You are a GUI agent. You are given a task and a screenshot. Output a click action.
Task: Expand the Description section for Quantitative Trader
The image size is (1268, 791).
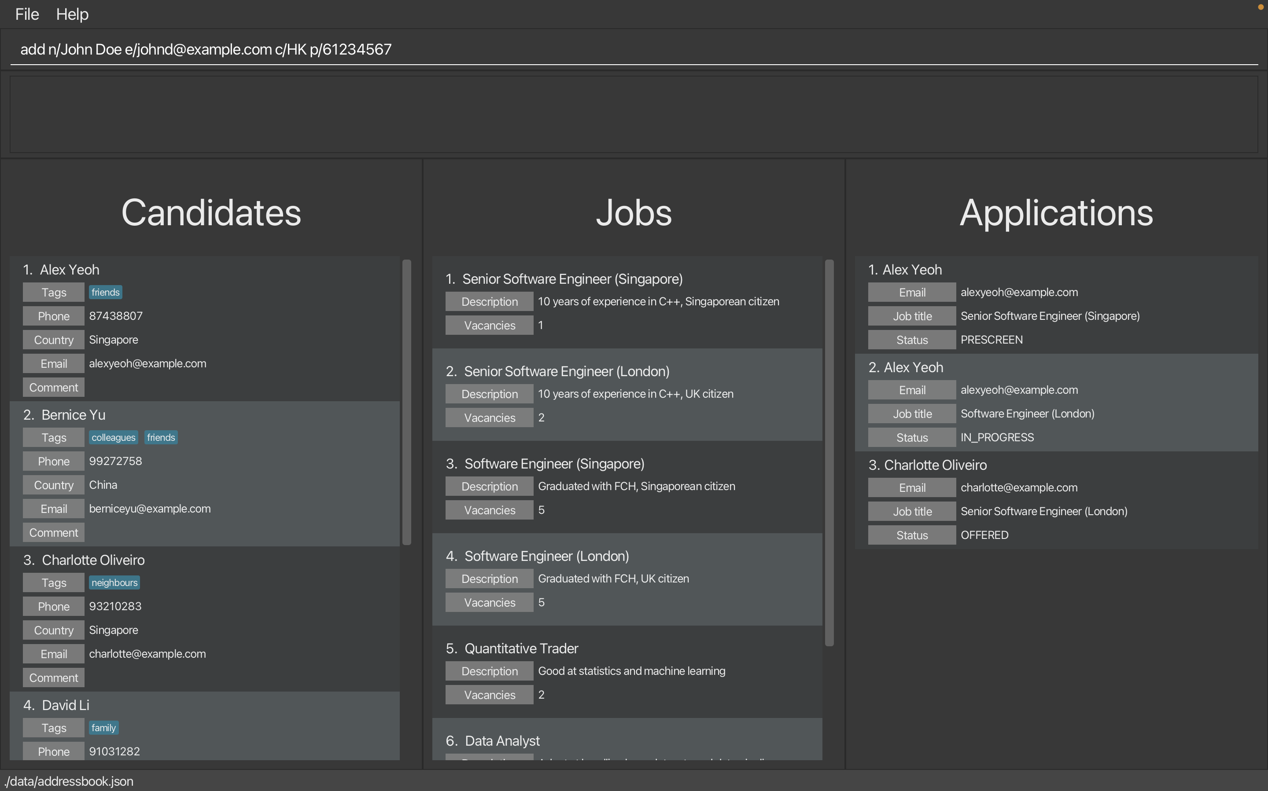[x=490, y=671]
